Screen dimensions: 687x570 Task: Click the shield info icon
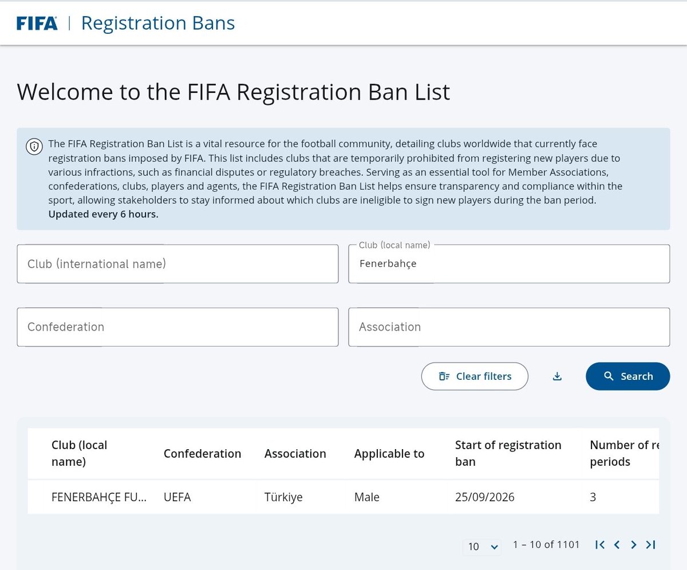[x=34, y=147]
